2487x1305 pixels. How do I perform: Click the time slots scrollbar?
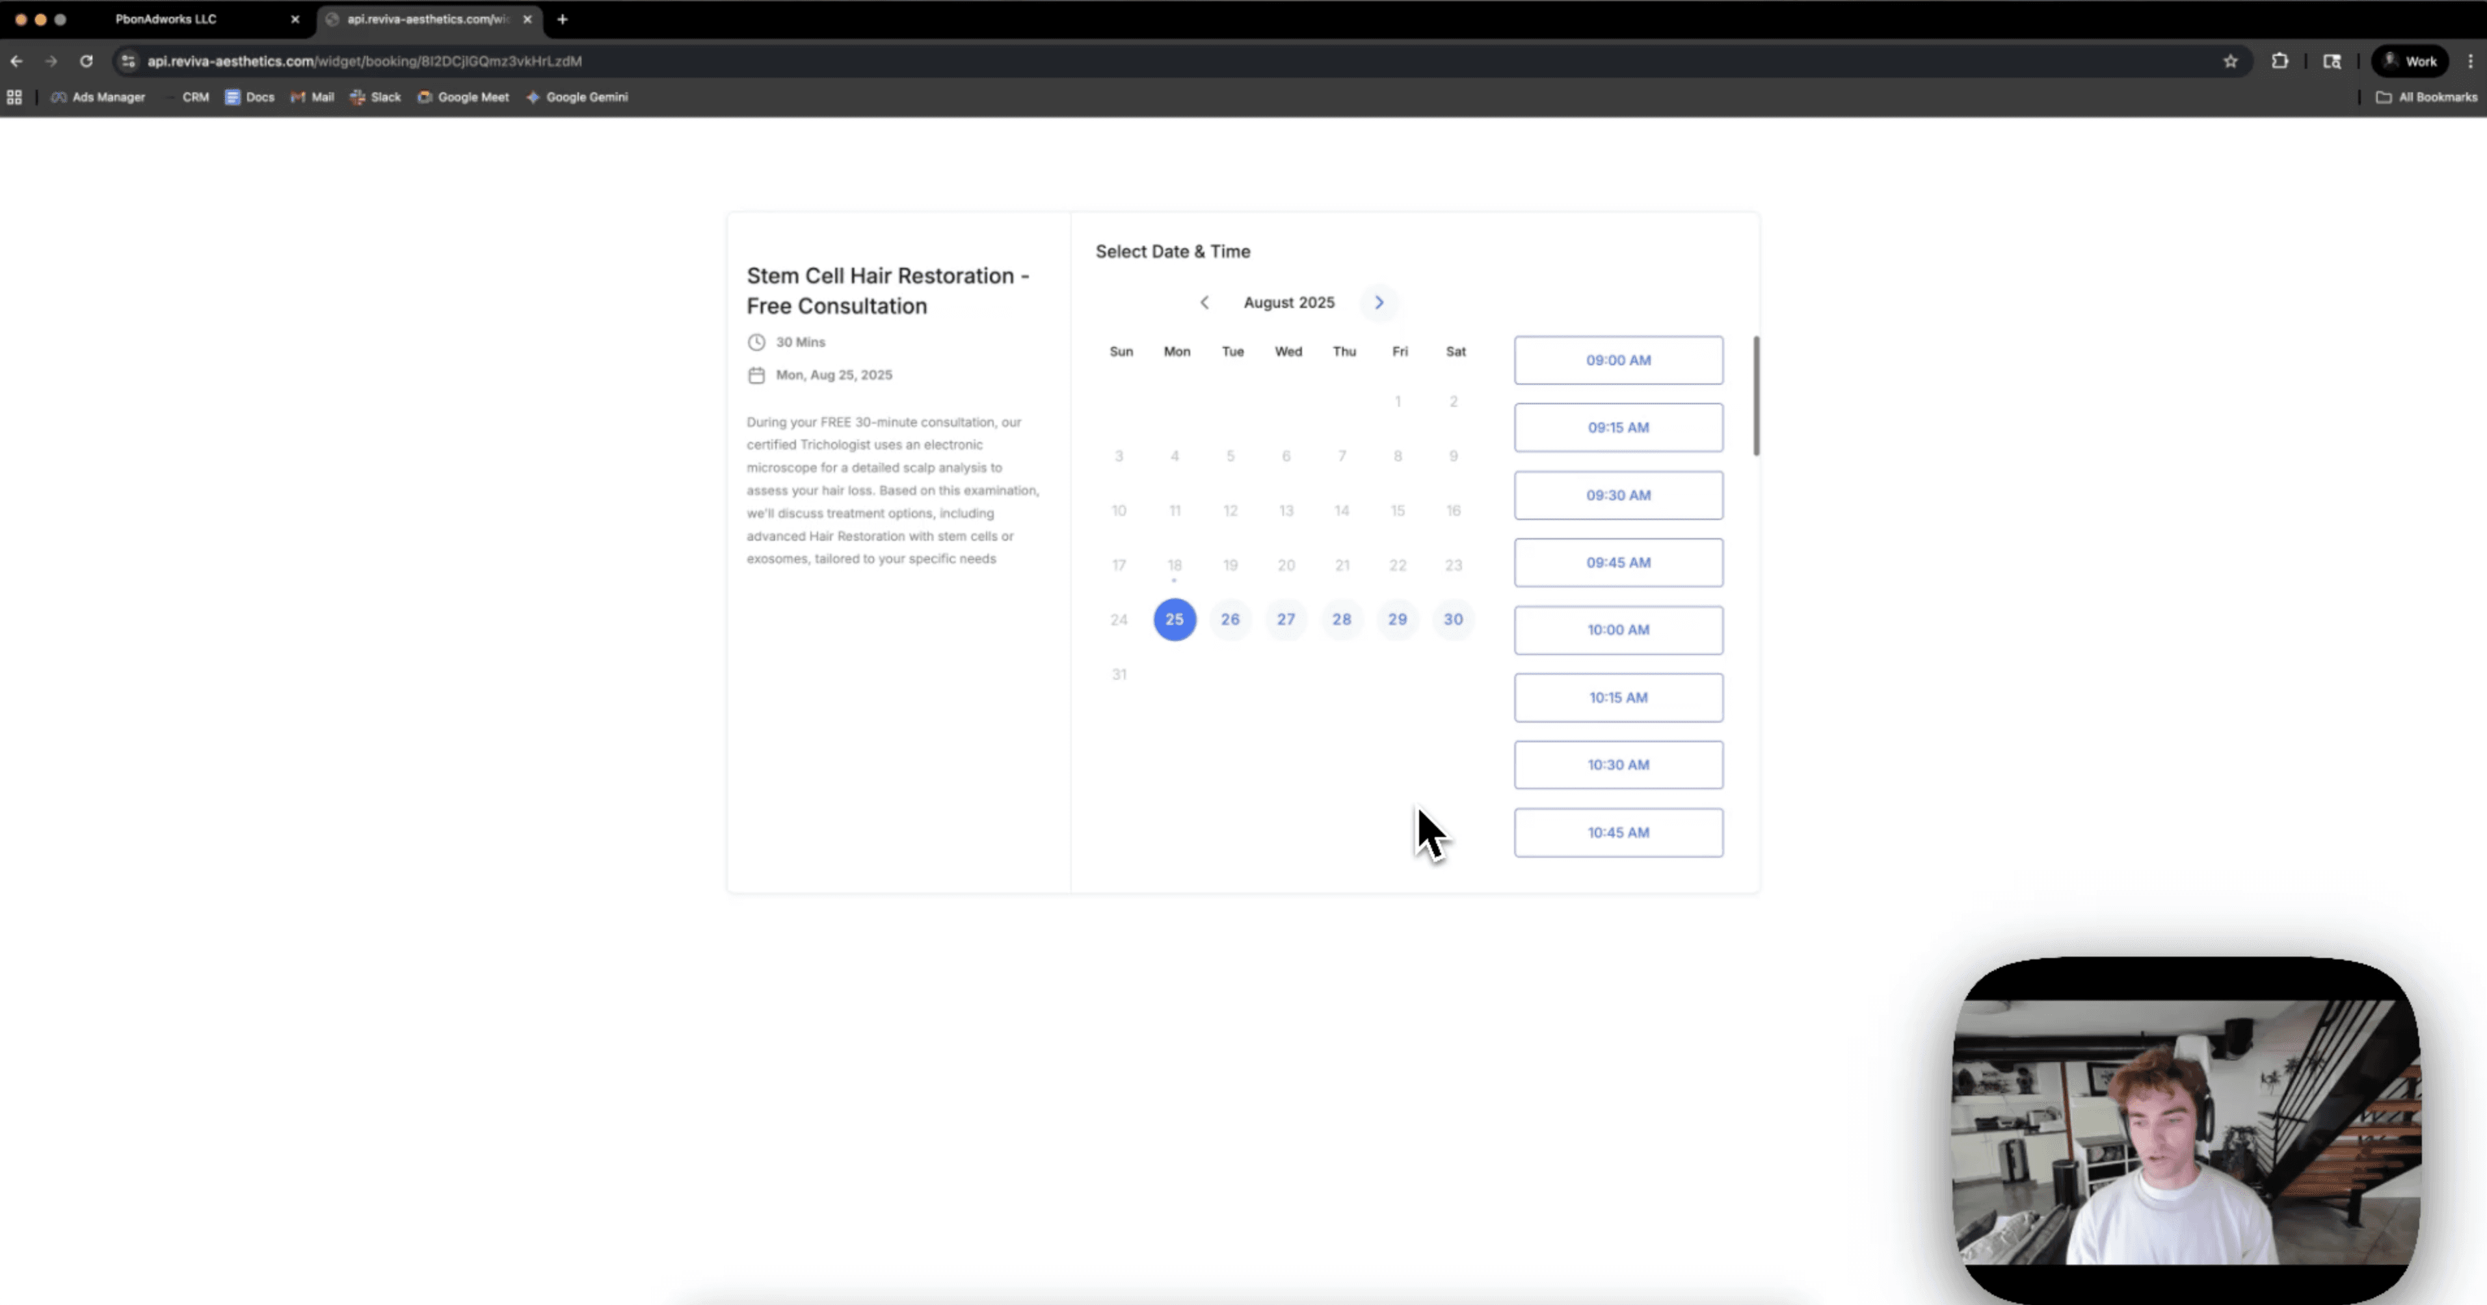pyautogui.click(x=1756, y=395)
